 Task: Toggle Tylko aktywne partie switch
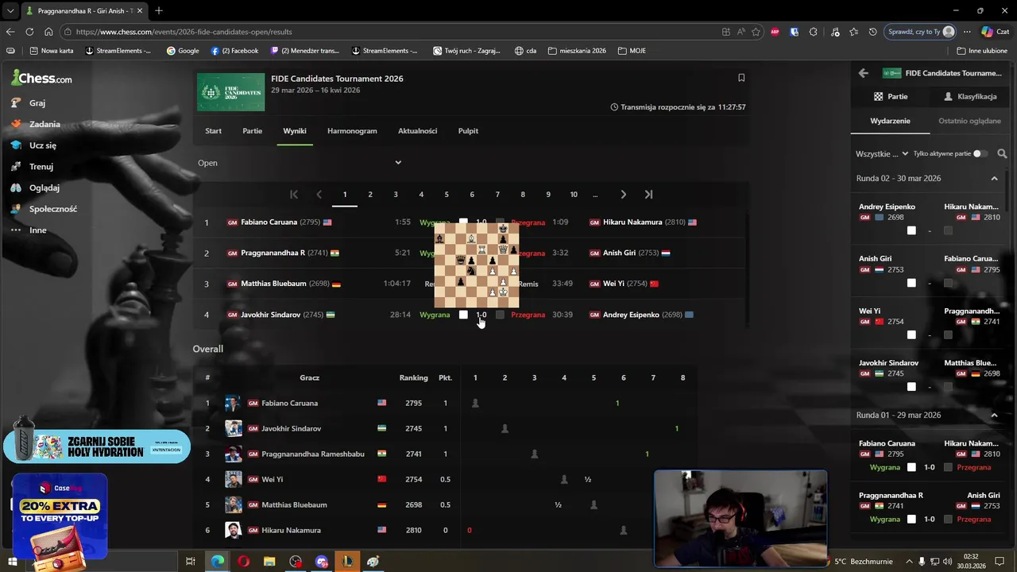tap(980, 153)
